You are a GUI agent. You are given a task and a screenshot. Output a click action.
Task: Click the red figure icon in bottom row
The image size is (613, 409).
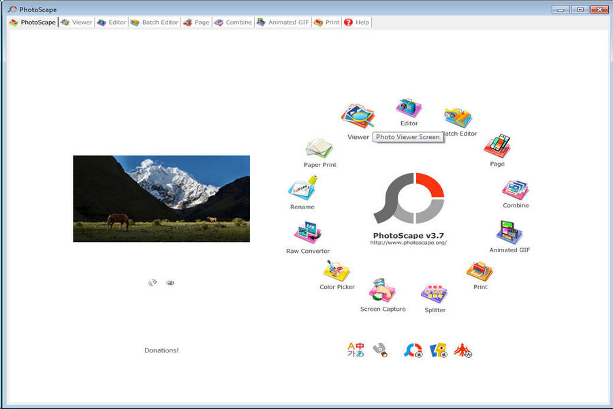[463, 350]
